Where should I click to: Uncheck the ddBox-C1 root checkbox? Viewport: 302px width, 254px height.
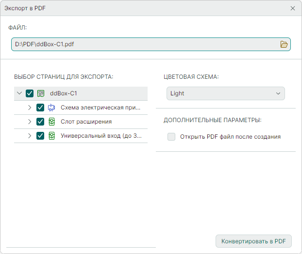pos(30,93)
